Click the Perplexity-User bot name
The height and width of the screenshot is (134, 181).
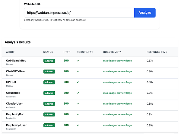16,125
